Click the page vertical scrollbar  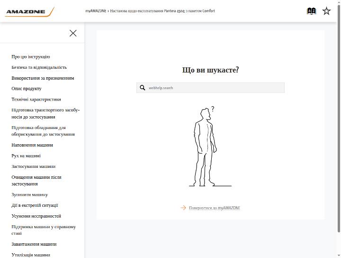(x=339, y=119)
